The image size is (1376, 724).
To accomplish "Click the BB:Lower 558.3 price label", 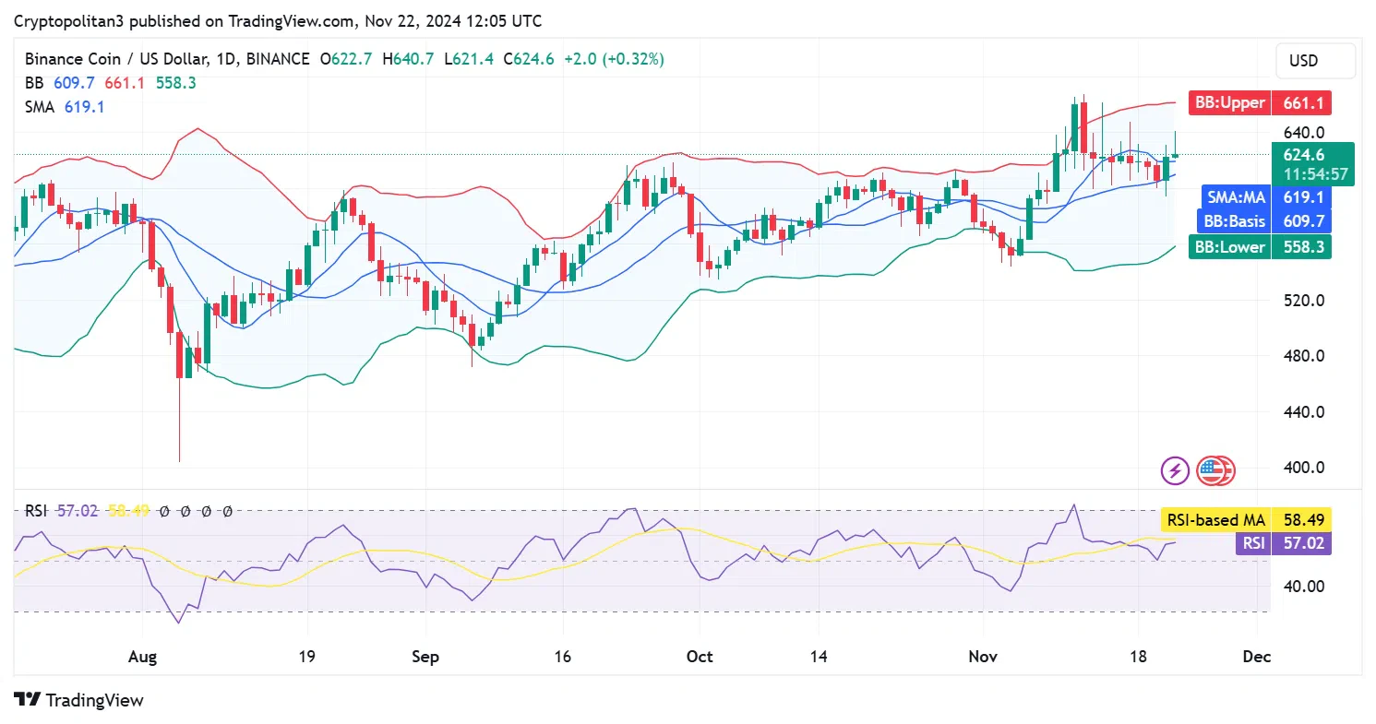I will pyautogui.click(x=1259, y=246).
